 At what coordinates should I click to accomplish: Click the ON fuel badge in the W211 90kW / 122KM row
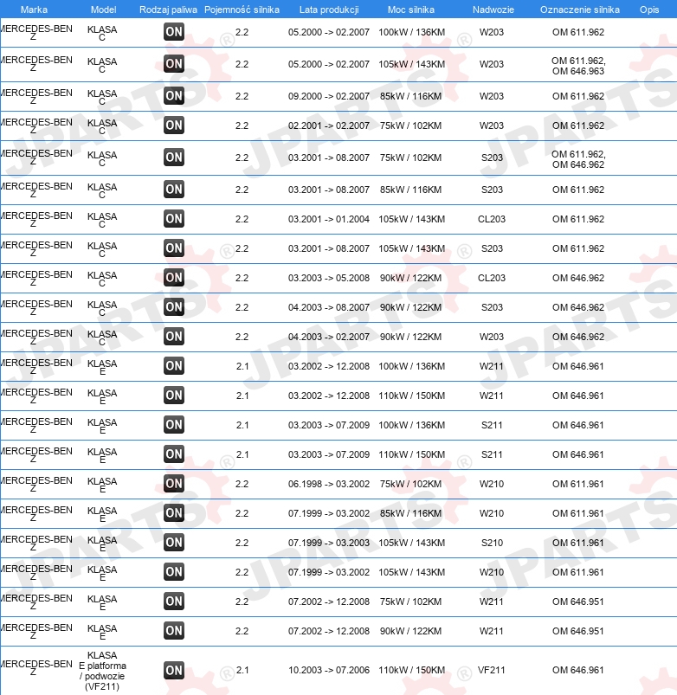[x=174, y=631]
